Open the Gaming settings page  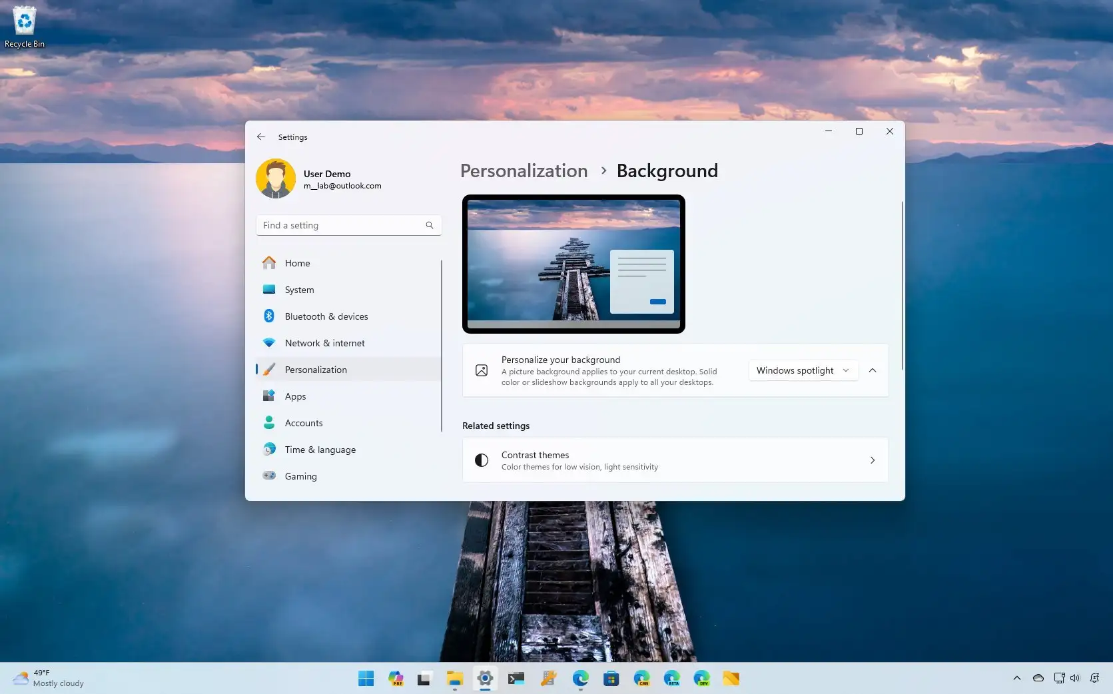coord(301,476)
